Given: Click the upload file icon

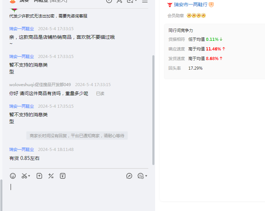Looking at the screenshot, I should click(x=39, y=176).
